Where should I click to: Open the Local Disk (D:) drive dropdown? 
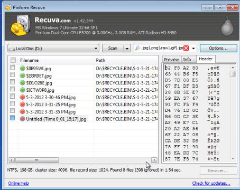[53, 48]
